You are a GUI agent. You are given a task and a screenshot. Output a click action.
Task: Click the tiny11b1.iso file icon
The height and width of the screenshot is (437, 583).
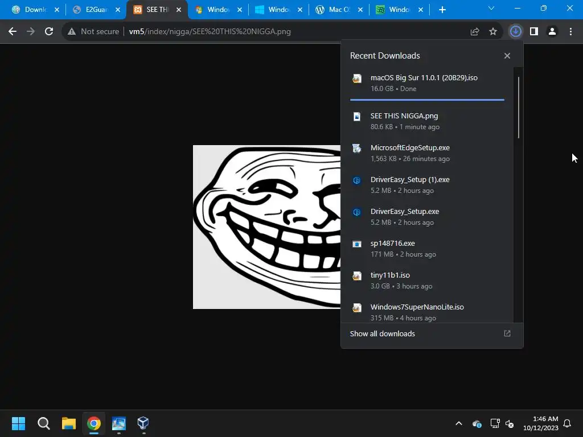point(357,276)
